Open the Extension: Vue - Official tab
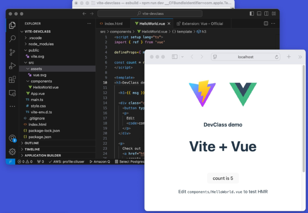Screen dimensions: 308x213 (x=201, y=23)
